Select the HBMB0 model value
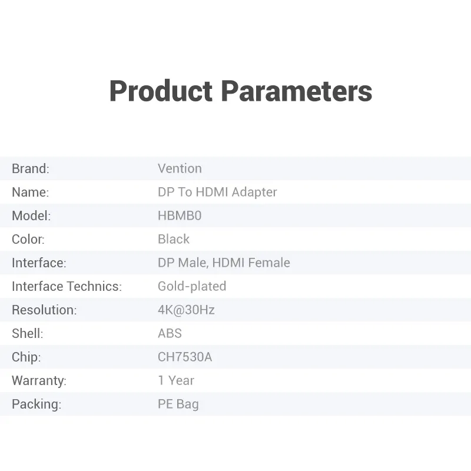Image resolution: width=471 pixels, height=471 pixels. pyautogui.click(x=180, y=215)
